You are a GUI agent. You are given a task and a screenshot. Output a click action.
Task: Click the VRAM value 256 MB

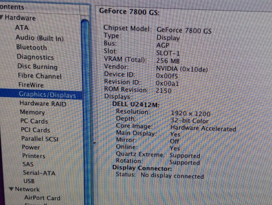pos(168,61)
